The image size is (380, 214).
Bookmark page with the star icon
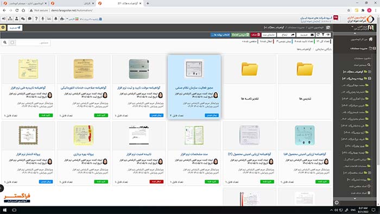point(349,10)
